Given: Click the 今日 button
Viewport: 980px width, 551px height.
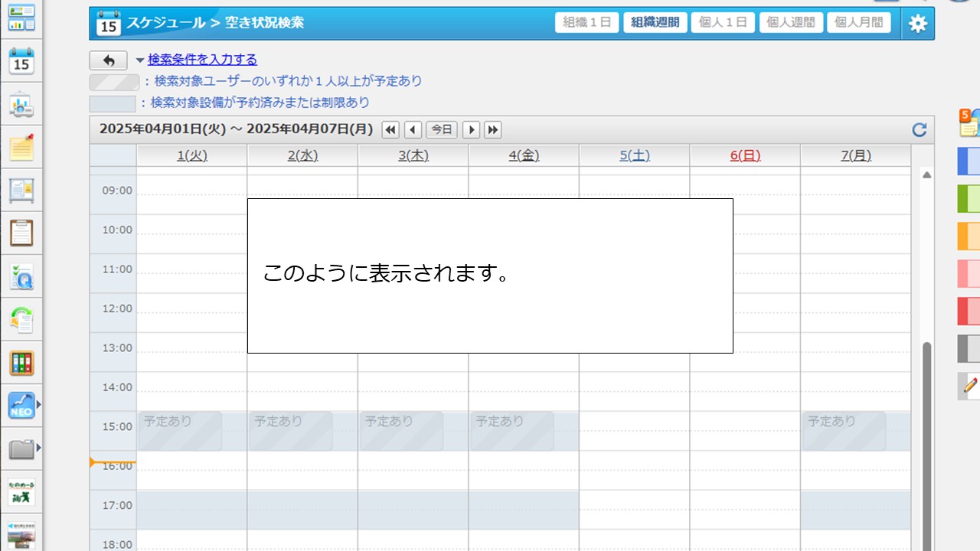Looking at the screenshot, I should coord(442,130).
